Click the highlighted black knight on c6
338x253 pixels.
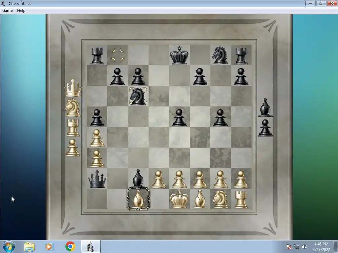point(138,96)
